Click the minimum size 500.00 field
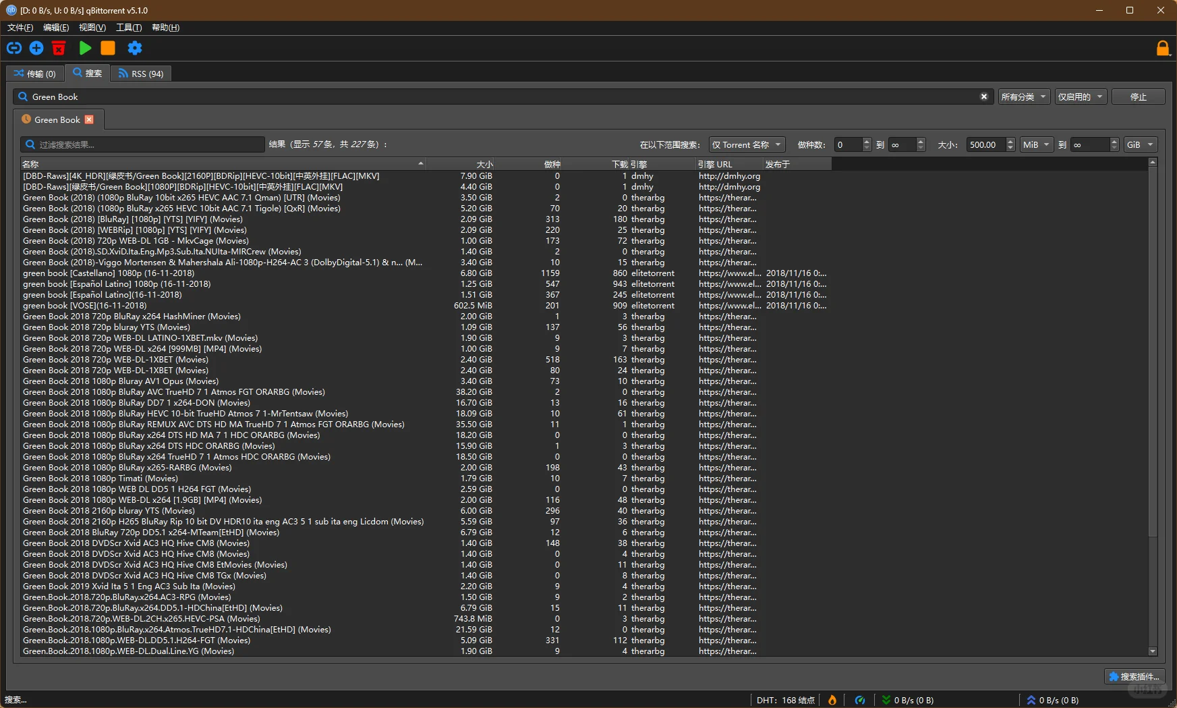 [986, 144]
